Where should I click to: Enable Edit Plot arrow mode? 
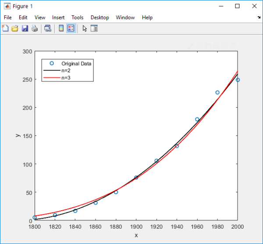[x=85, y=28]
